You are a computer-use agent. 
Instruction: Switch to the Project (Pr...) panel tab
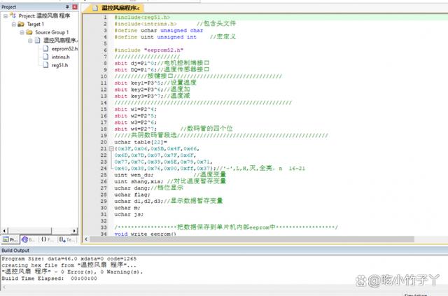(x=10, y=239)
